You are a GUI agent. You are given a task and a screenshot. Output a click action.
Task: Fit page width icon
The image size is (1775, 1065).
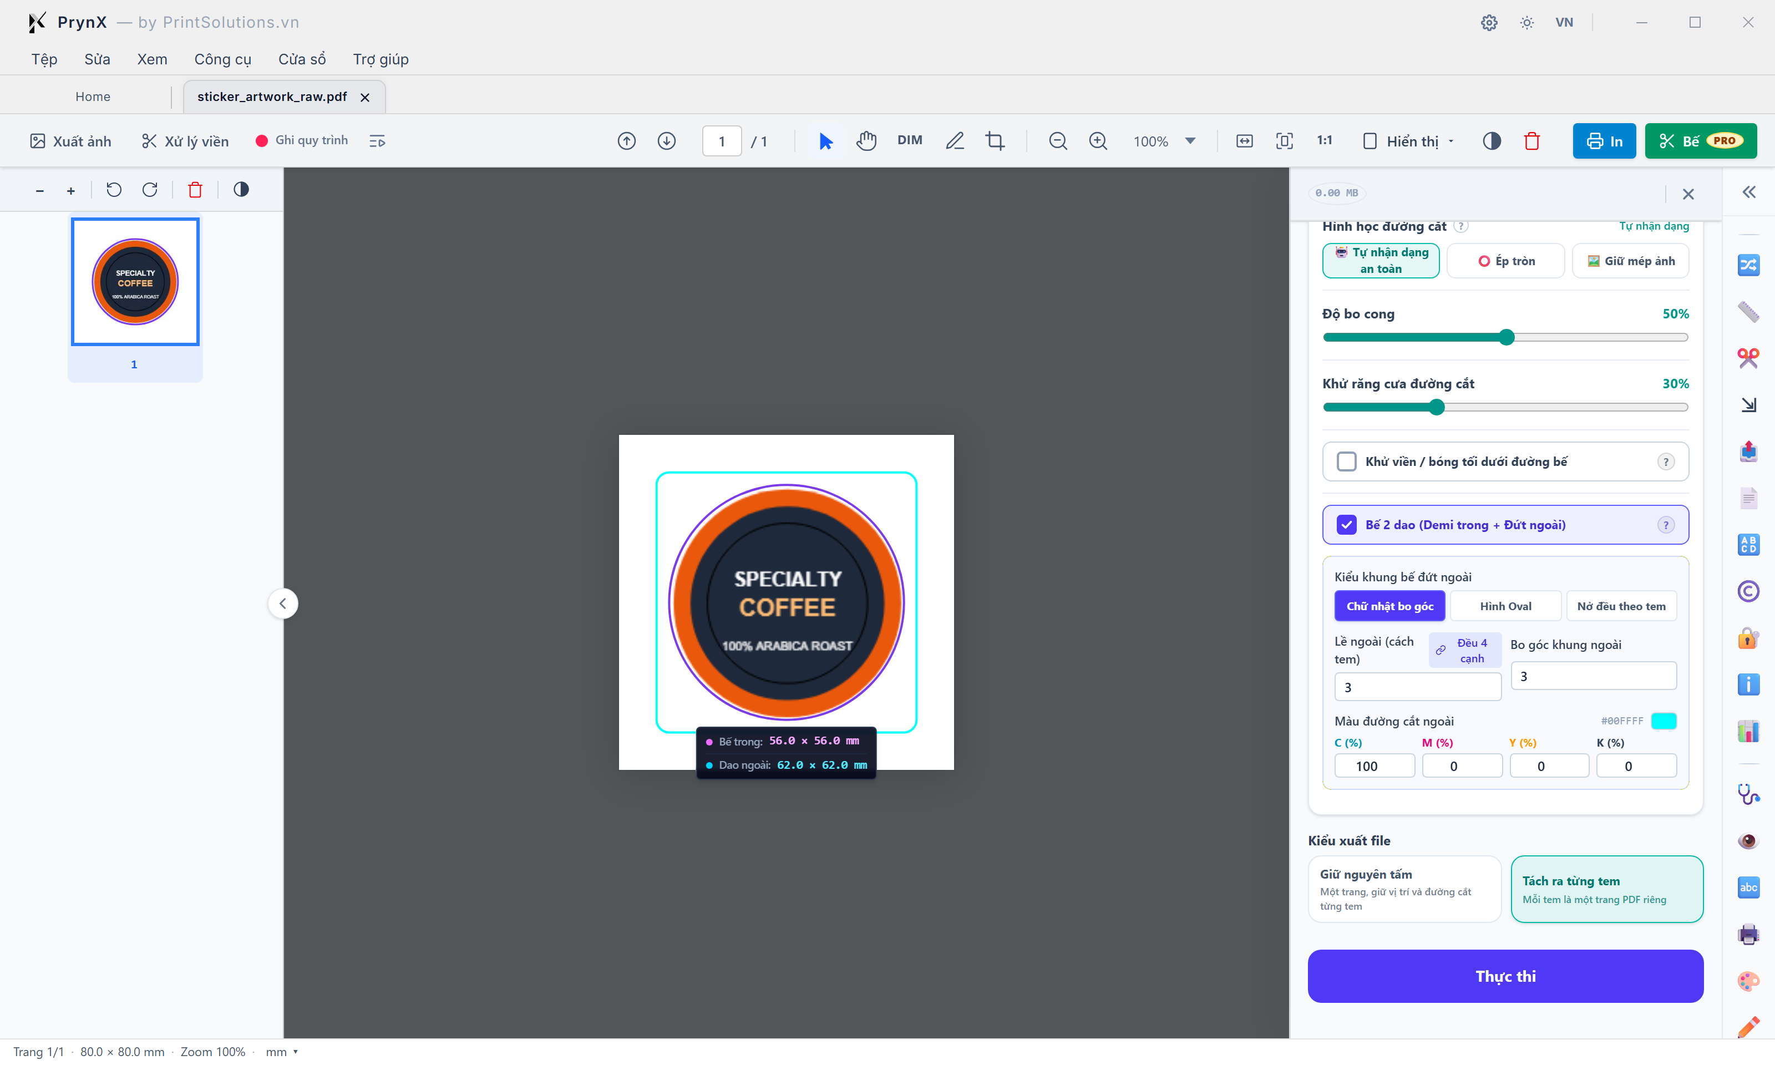click(x=1244, y=141)
